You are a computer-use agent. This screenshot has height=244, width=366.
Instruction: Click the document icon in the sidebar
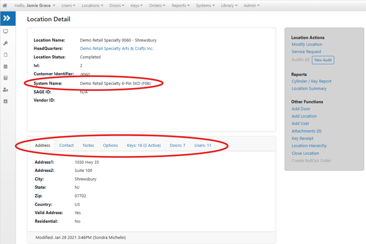(x=6, y=55)
